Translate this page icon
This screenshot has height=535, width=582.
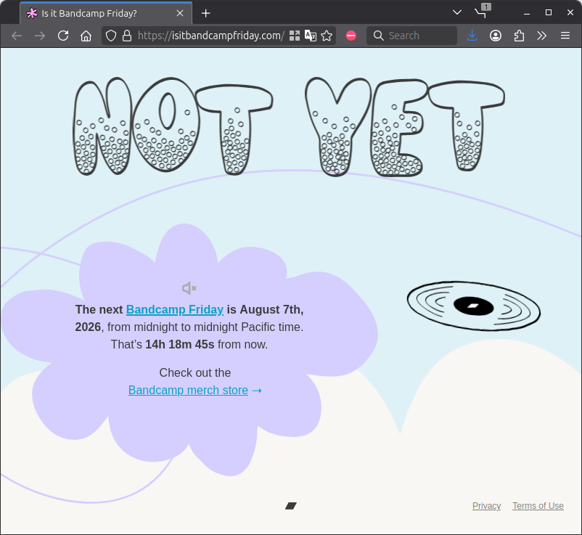(311, 36)
